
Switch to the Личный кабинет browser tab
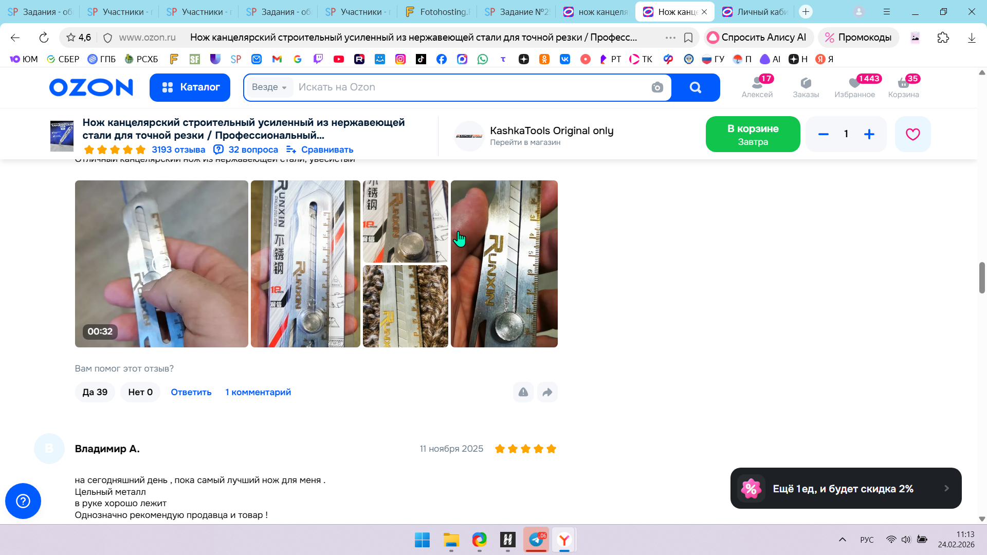point(756,11)
